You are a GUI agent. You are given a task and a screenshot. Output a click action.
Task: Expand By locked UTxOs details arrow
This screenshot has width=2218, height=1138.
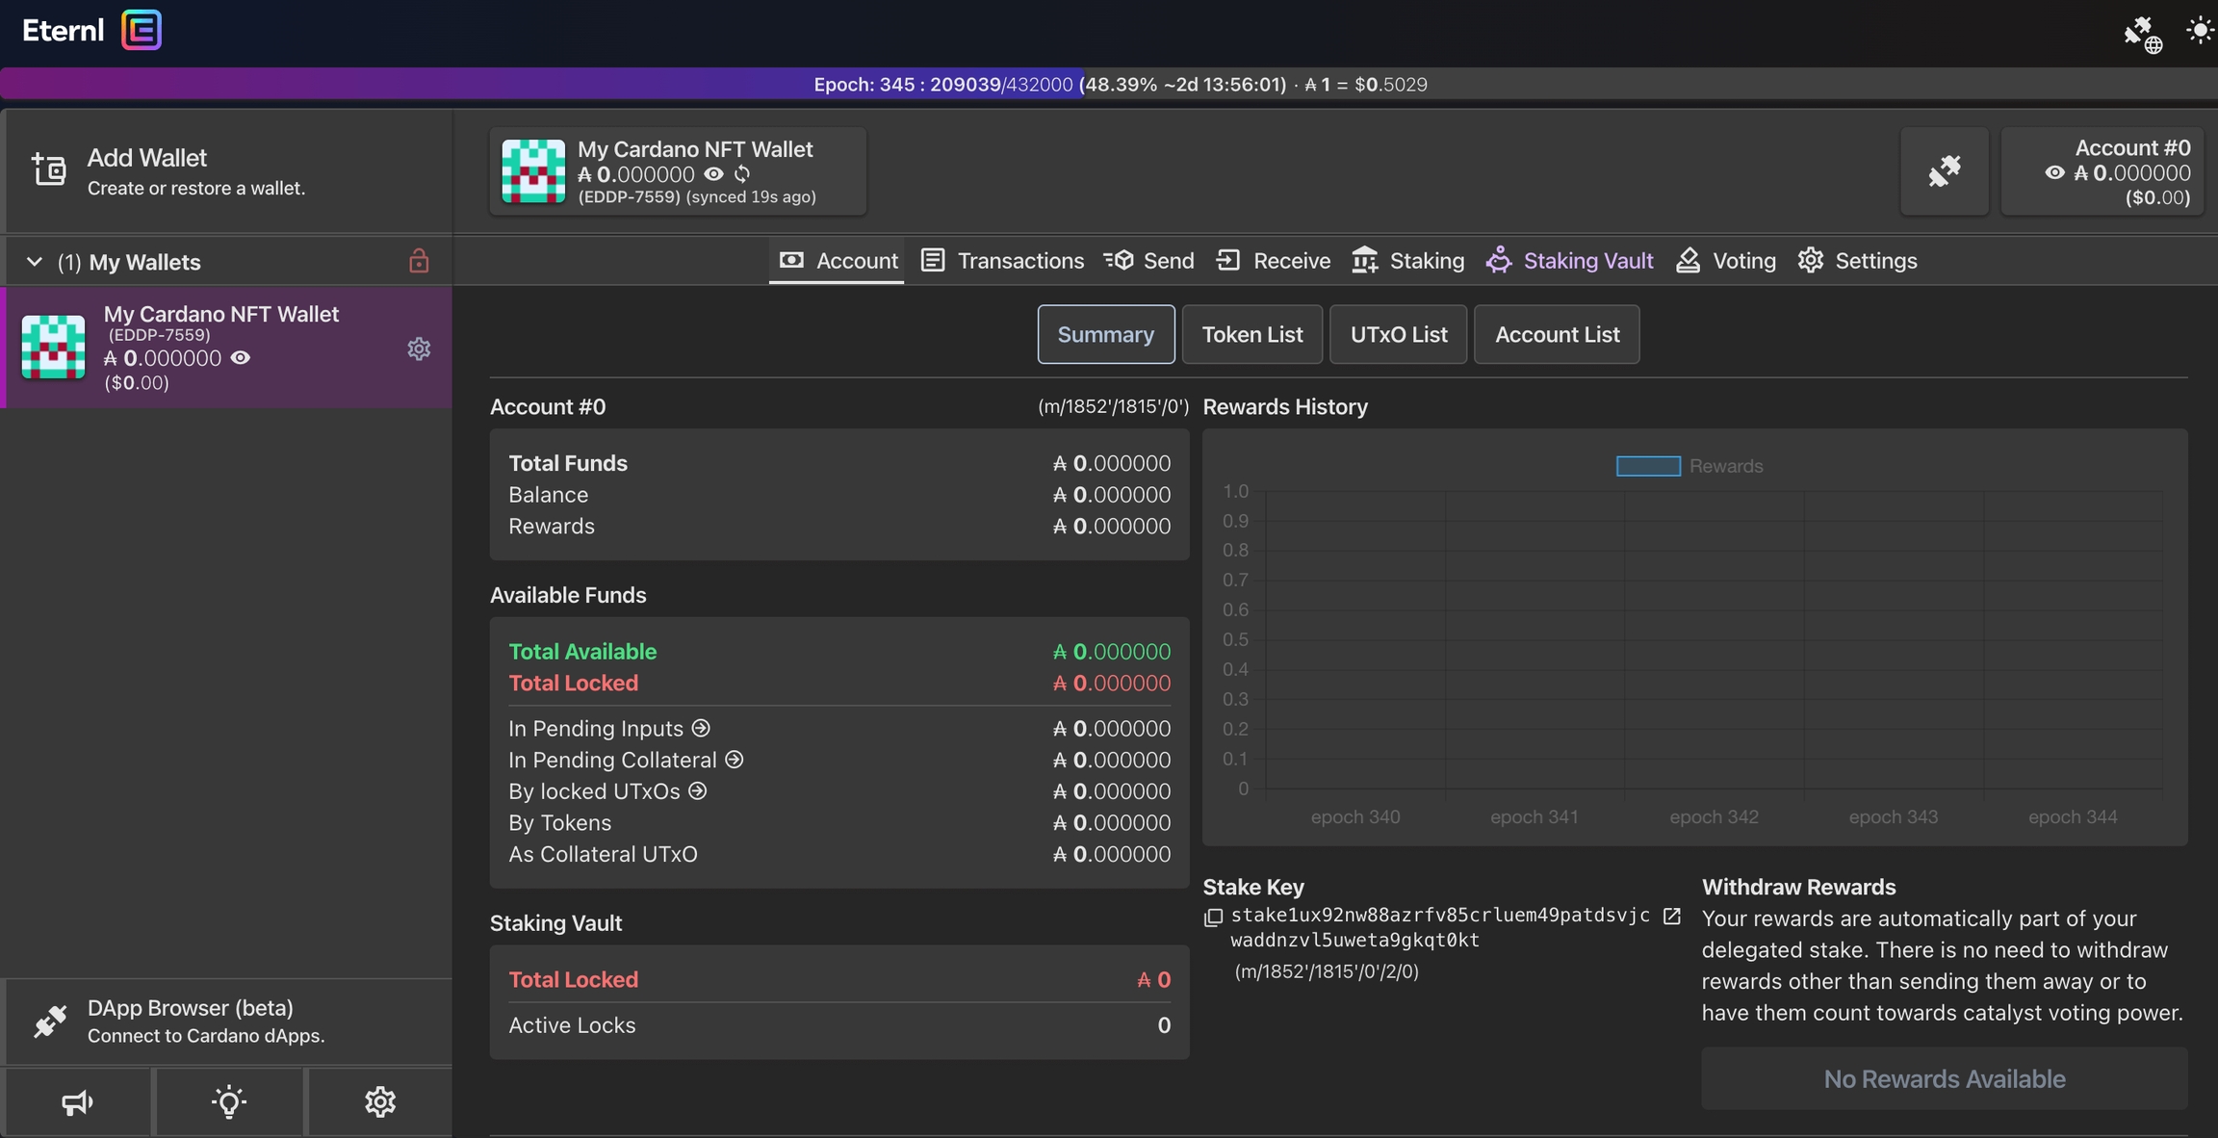coord(698,791)
